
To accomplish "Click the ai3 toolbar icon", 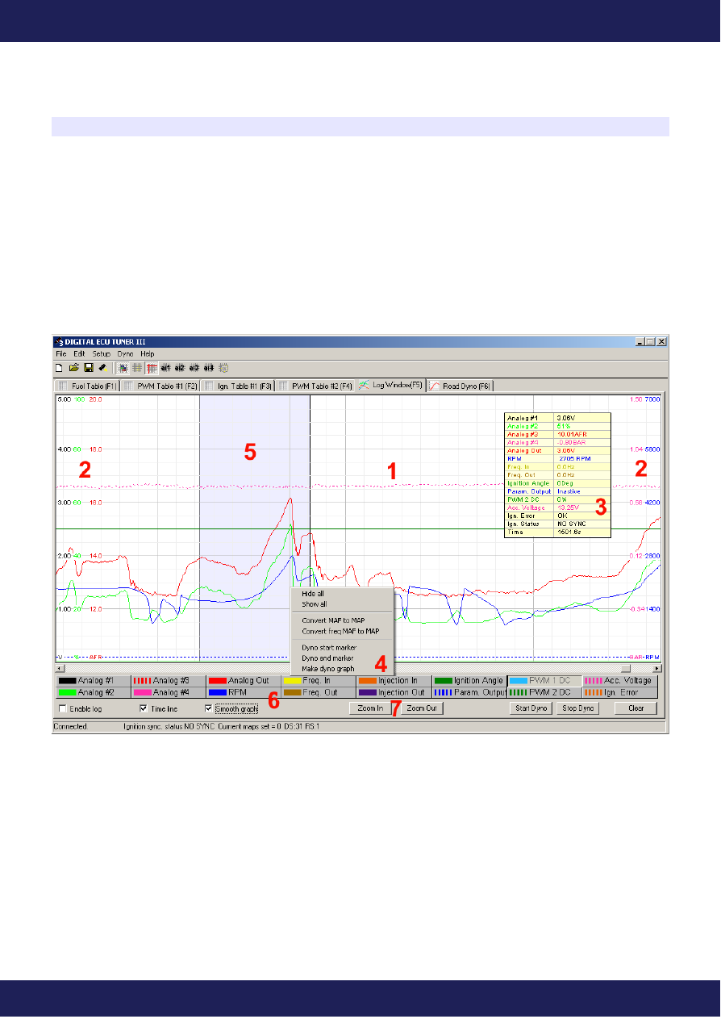I will click(194, 367).
